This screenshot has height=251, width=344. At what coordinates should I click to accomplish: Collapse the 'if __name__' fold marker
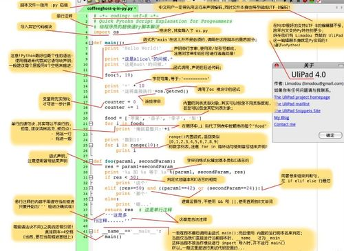point(91,231)
